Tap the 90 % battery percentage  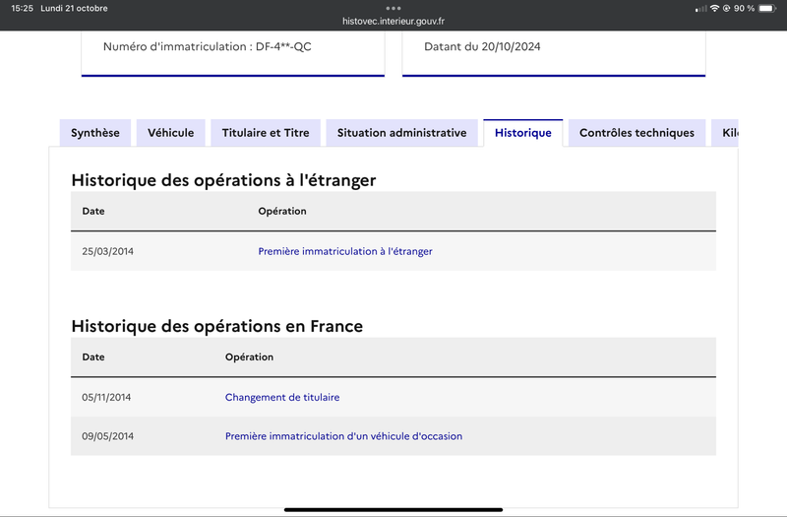744,8
